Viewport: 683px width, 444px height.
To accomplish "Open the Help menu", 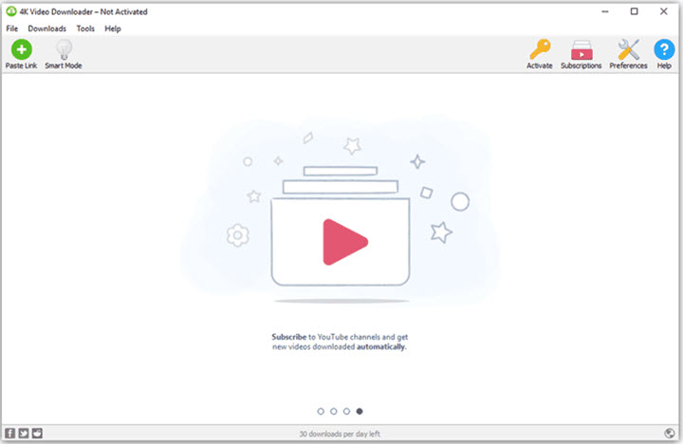I will click(112, 28).
